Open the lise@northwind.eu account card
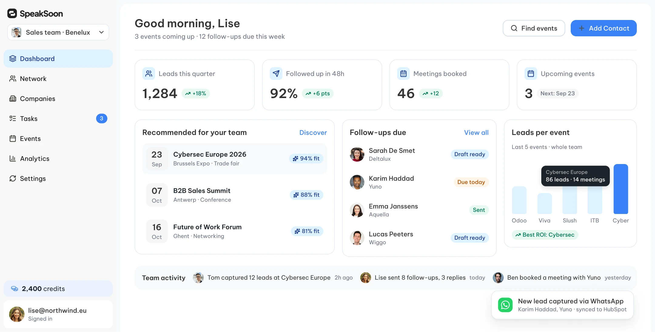 point(58,314)
